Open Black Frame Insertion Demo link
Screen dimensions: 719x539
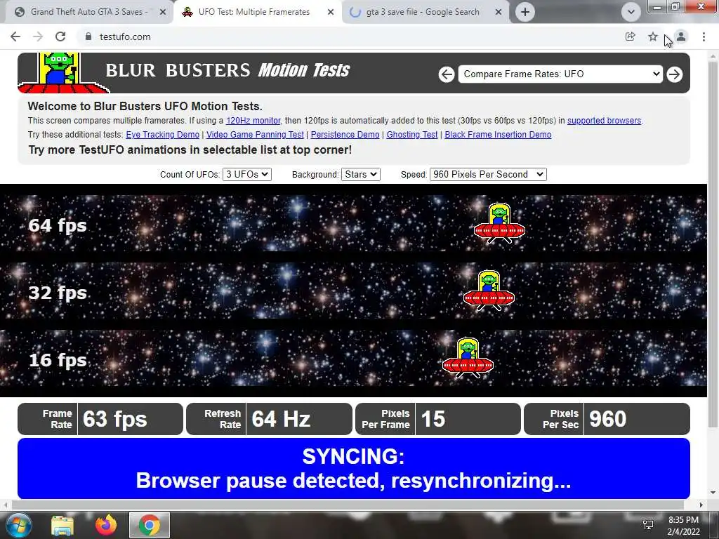(498, 135)
